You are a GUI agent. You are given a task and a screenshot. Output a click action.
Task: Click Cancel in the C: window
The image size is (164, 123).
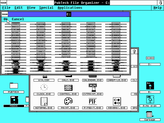coord(18,19)
